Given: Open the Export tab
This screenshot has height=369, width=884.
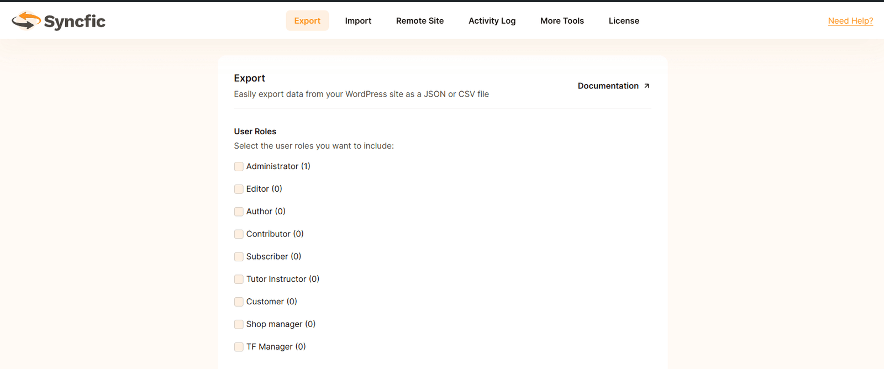Looking at the screenshot, I should 307,21.
